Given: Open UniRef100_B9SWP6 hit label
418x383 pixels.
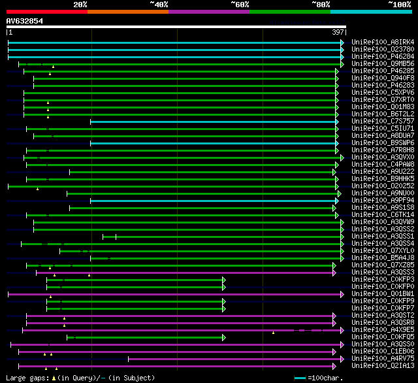Looking at the screenshot, I should pyautogui.click(x=383, y=143).
